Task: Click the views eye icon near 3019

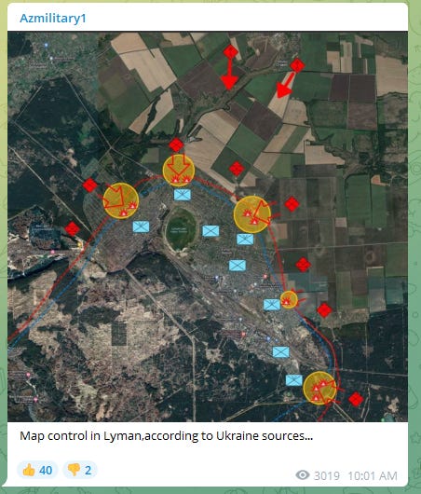Action: coord(303,475)
